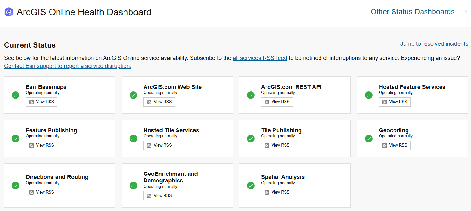View RSS for ArcGIS.com Web Site
Viewport: 471px width, 211px height.
click(x=159, y=102)
